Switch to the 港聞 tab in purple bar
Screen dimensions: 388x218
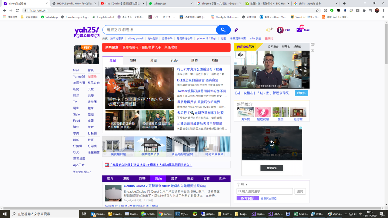pyautogui.click(x=126, y=179)
